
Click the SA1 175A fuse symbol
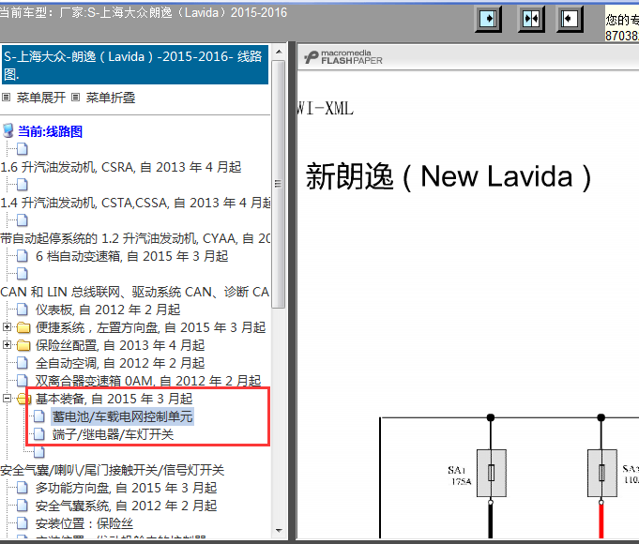[x=491, y=473]
